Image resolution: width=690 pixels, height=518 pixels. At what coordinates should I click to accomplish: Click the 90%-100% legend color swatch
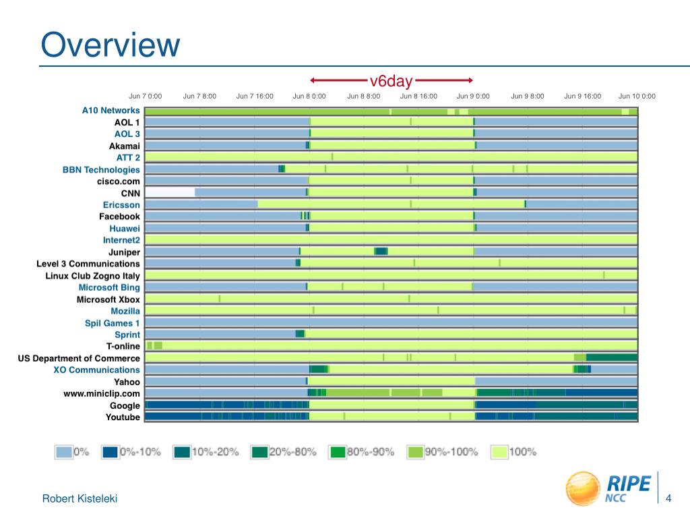click(415, 452)
